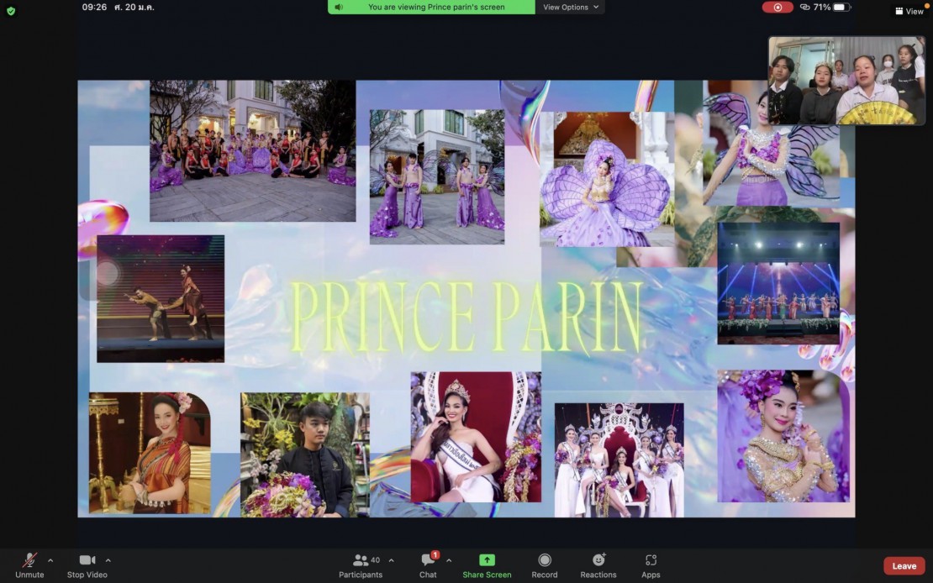Click the PRINCE PARIN title text
Image resolution: width=933 pixels, height=583 pixels.
[x=466, y=317]
